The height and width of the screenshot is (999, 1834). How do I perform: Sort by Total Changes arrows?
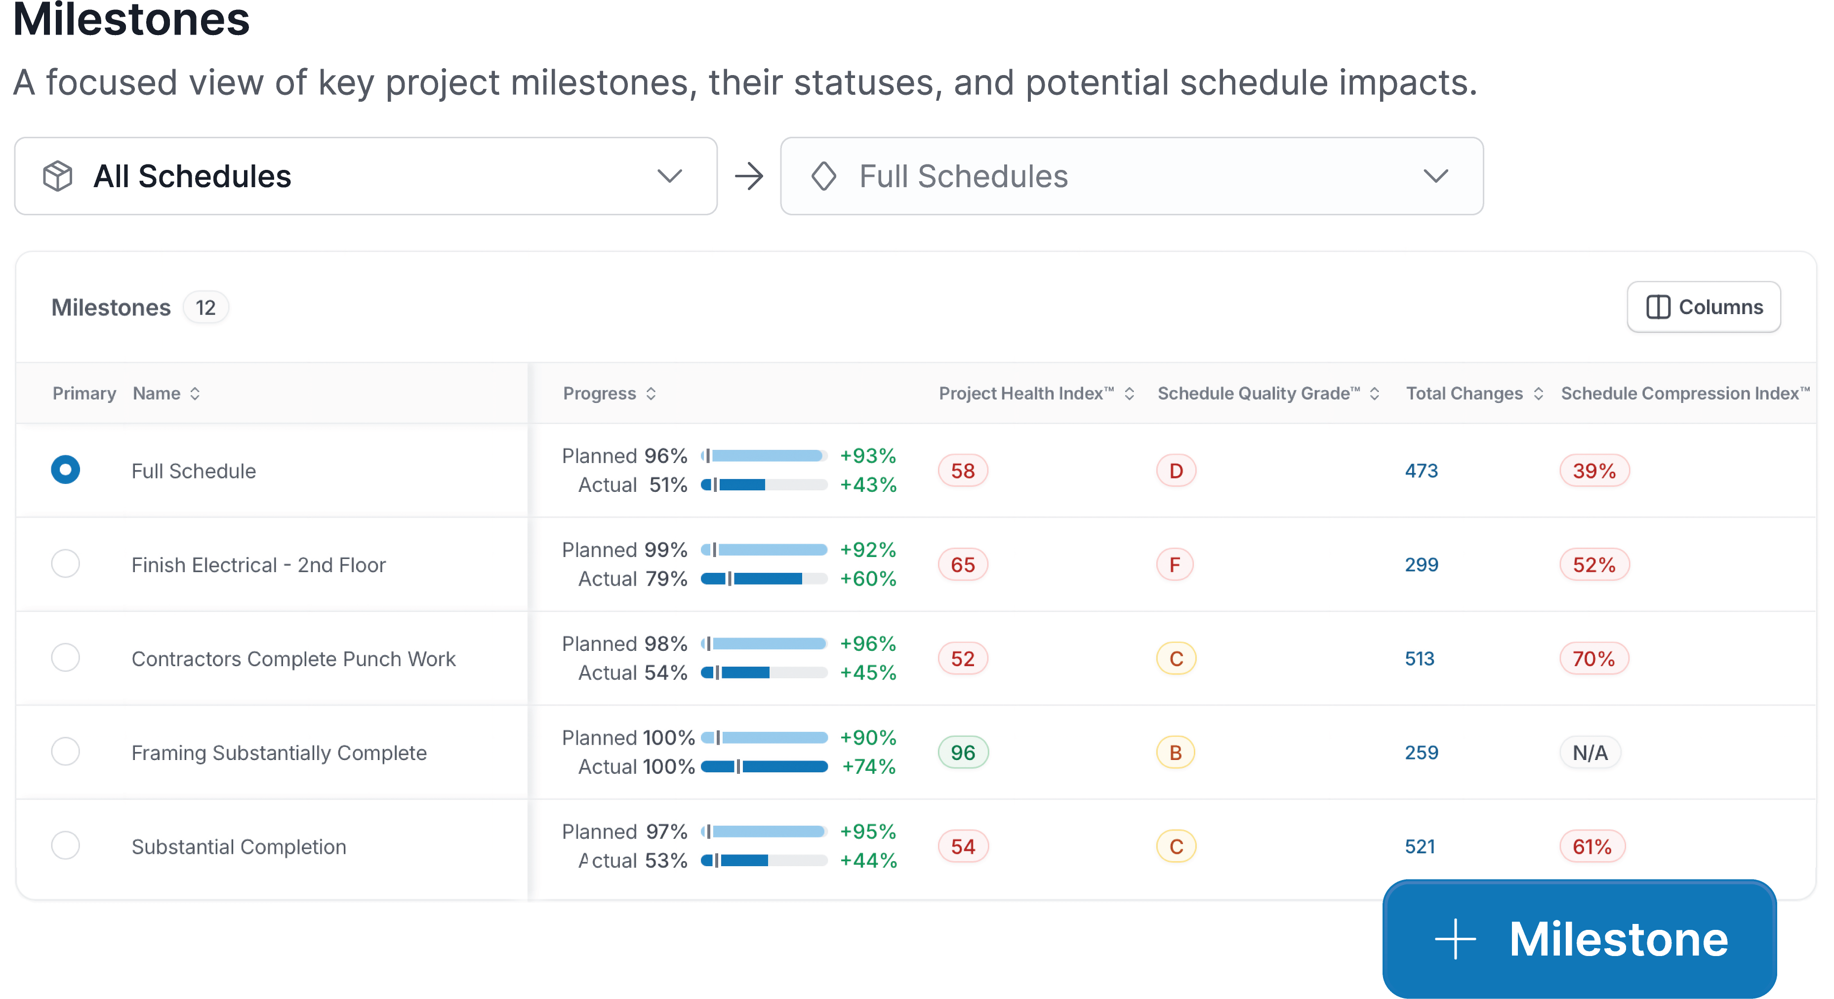1539,394
